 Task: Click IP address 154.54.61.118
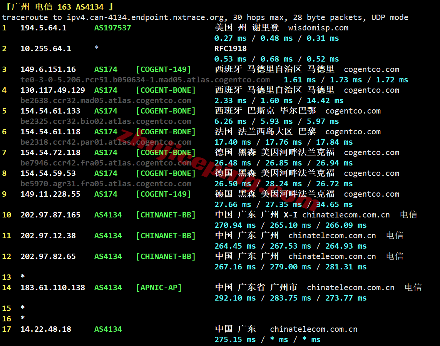(x=50, y=132)
